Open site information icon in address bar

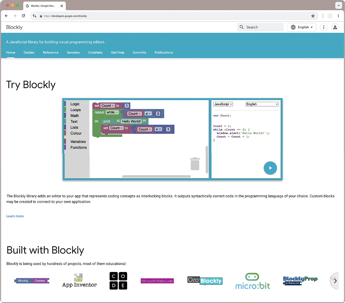point(34,16)
